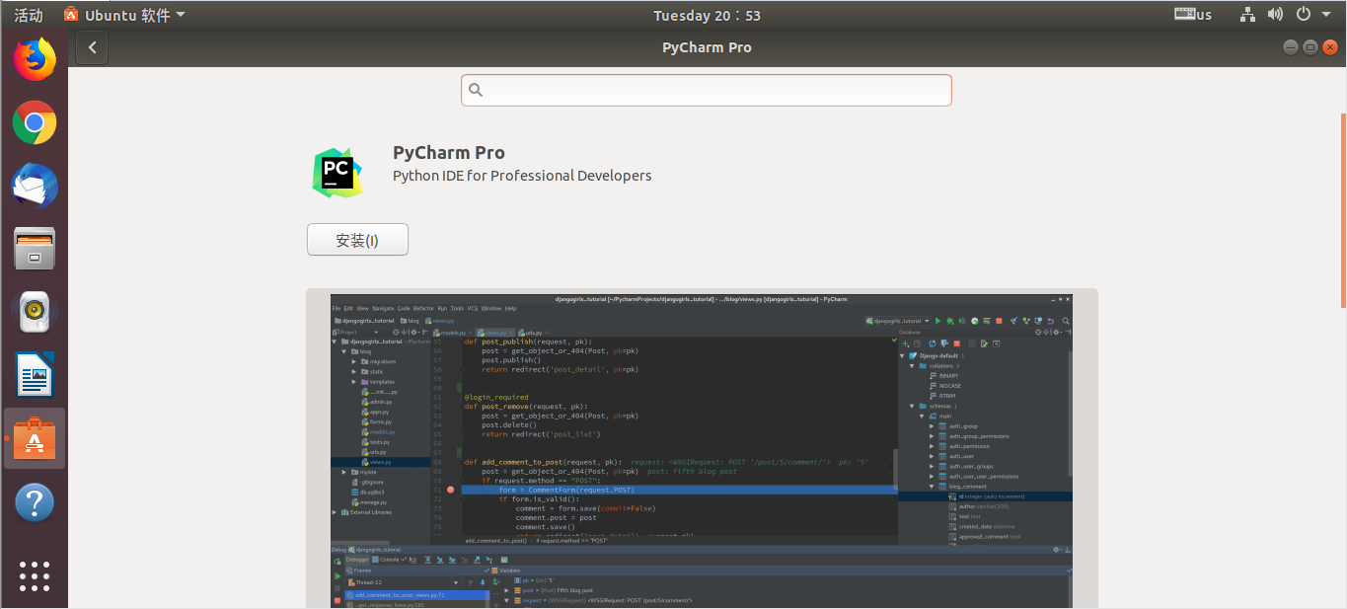1347x609 pixels.
Task: Open Firefox from the dock
Action: tap(35, 59)
